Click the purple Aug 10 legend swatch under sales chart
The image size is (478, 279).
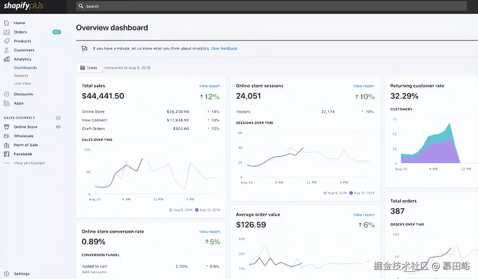click(x=197, y=210)
